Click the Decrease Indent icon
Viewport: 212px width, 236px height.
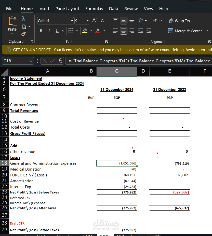coord(141,31)
